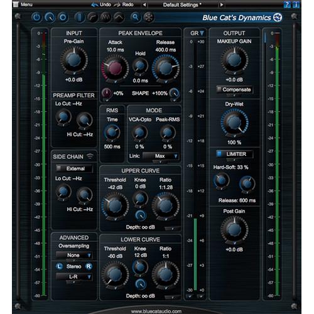Click the RMS Time knob

(112, 133)
